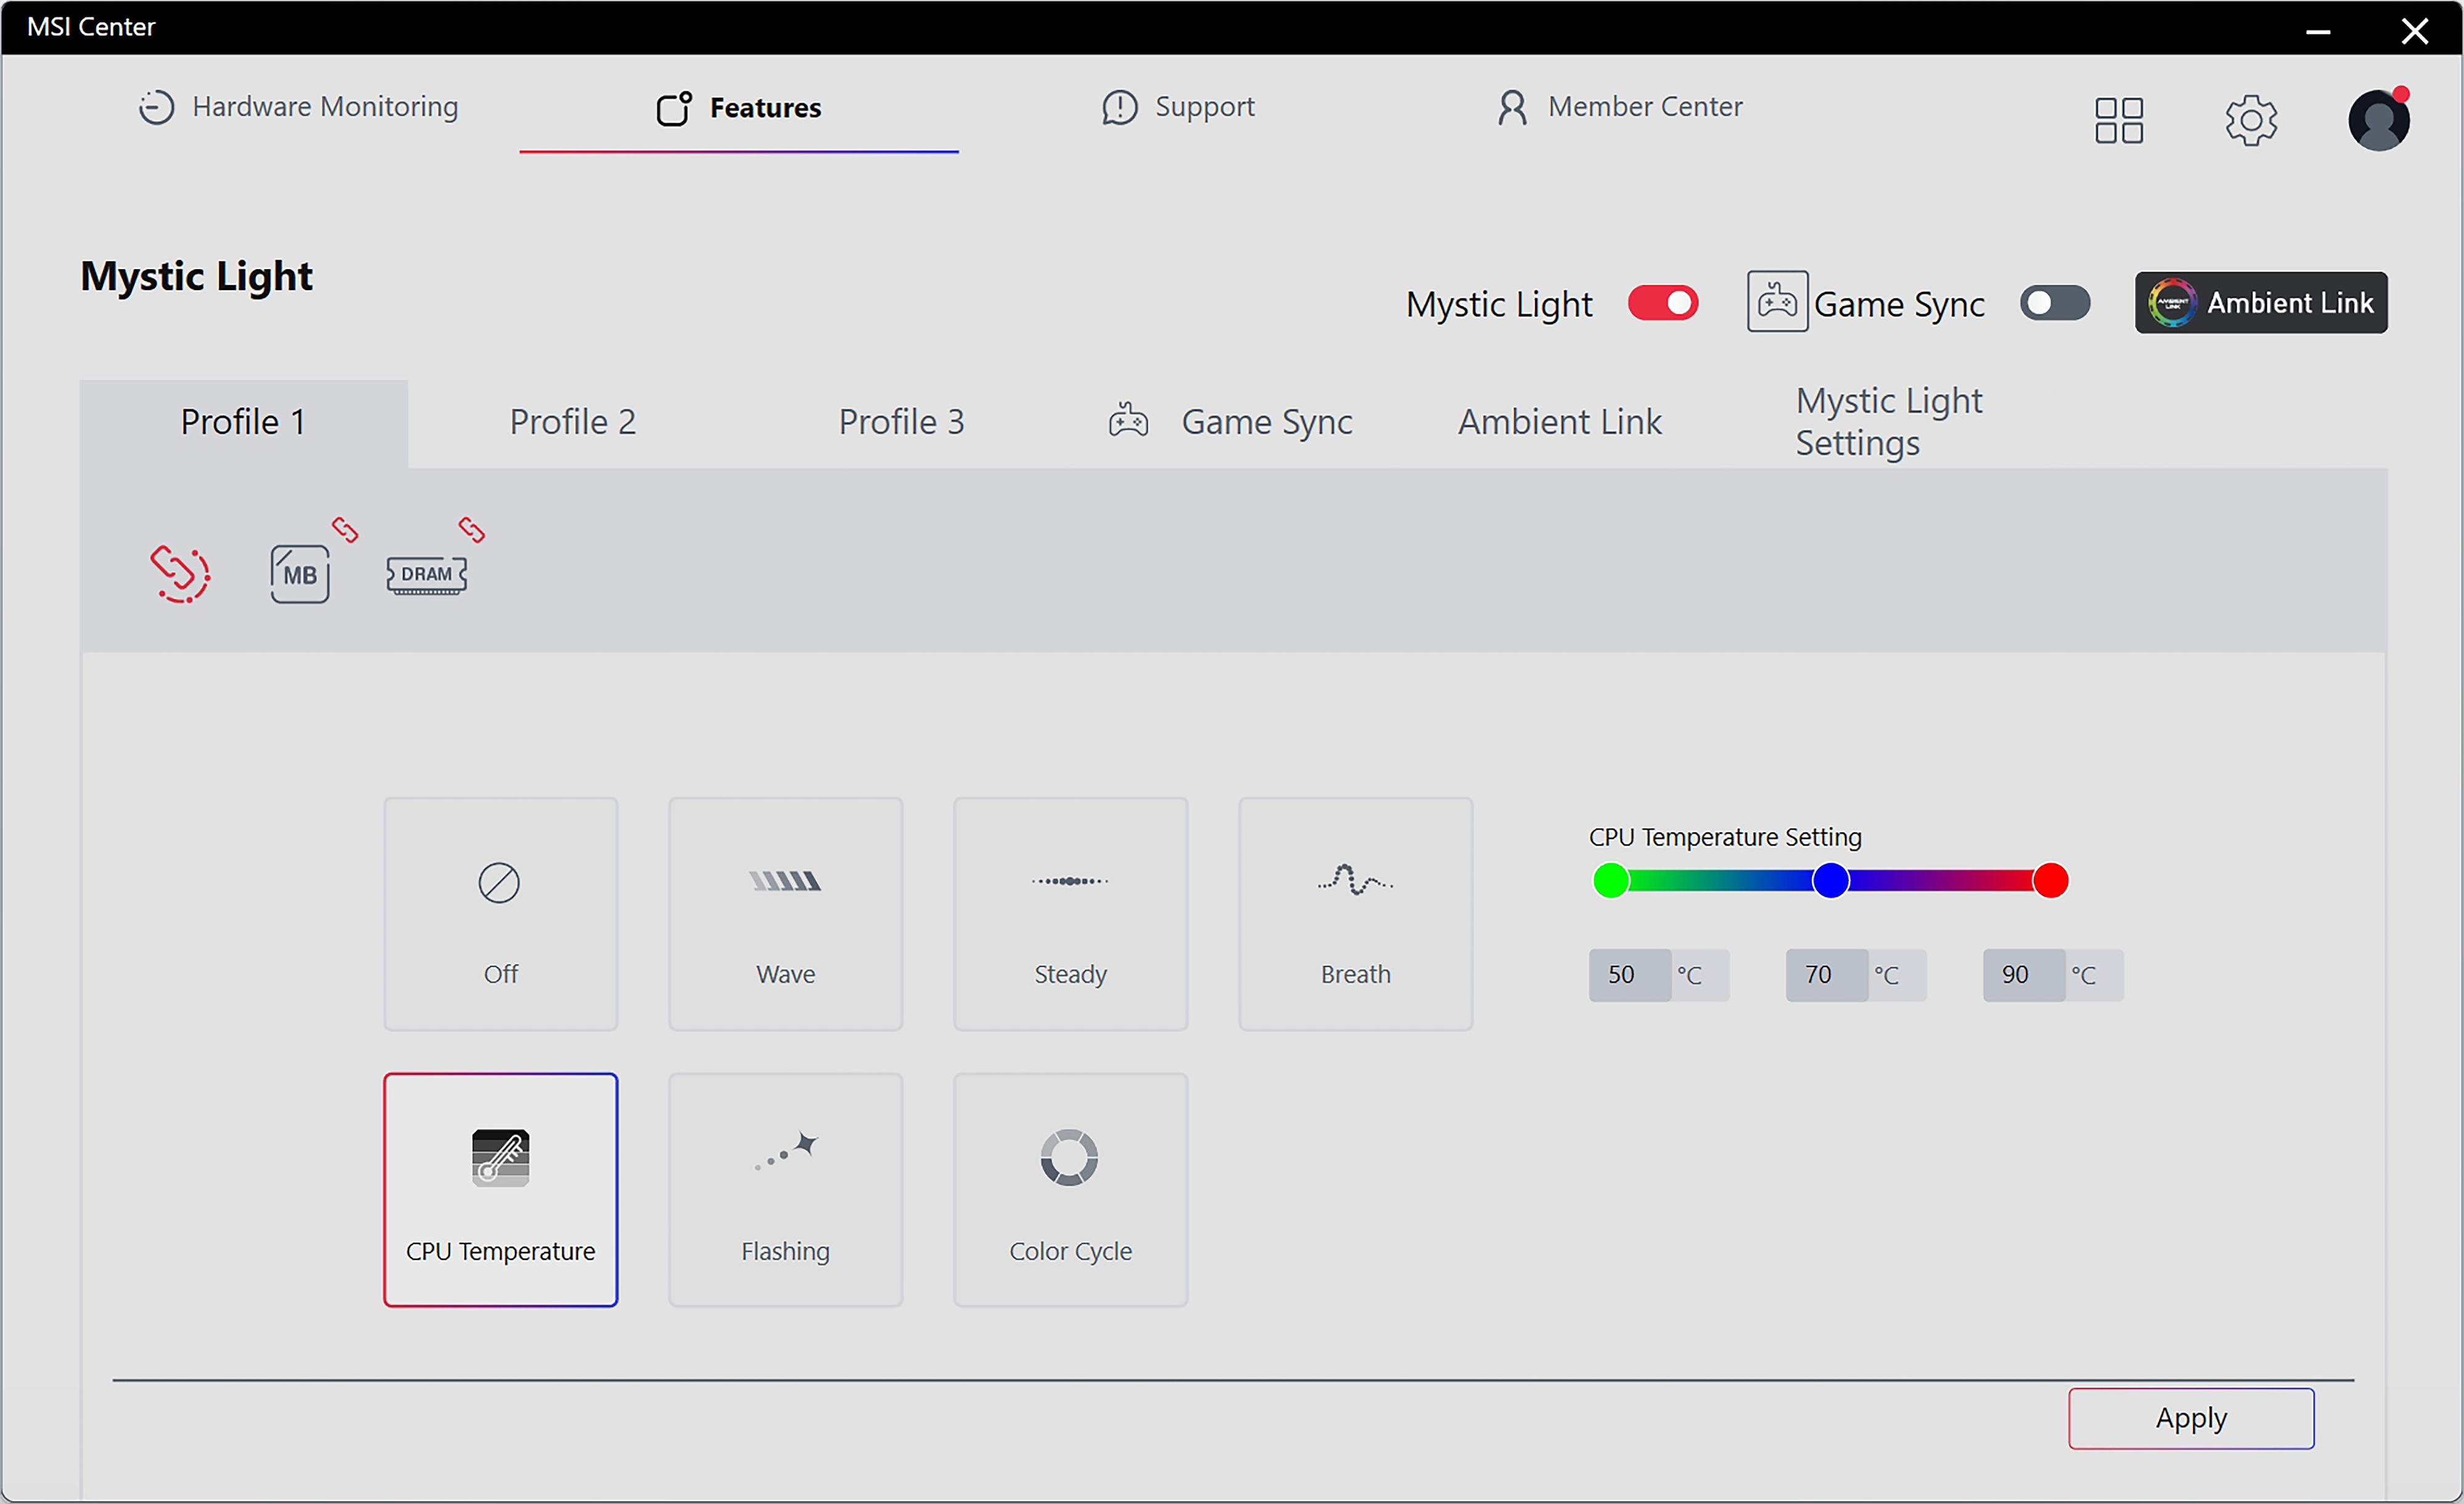
Task: Click the Ambient Link button
Action: [x=2260, y=303]
